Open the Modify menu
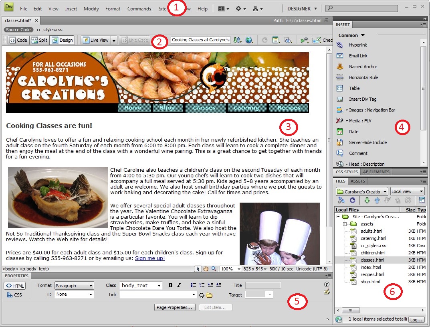This screenshot has width=430, height=327. 91,9
